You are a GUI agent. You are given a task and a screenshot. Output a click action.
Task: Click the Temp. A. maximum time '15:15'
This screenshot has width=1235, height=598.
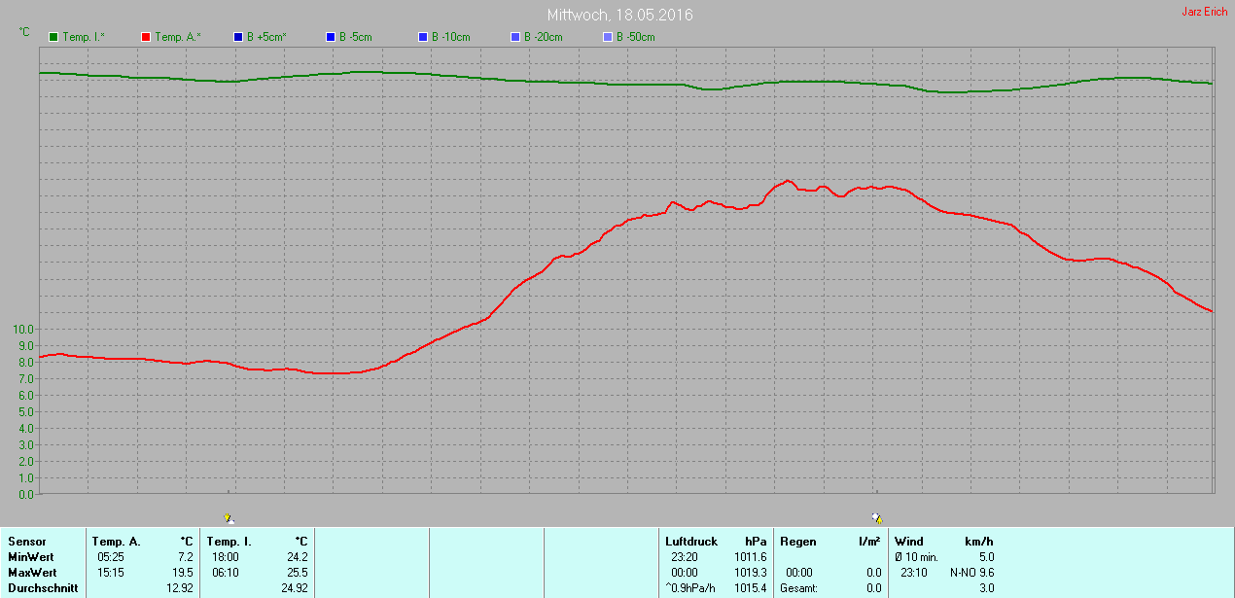pyautogui.click(x=111, y=573)
